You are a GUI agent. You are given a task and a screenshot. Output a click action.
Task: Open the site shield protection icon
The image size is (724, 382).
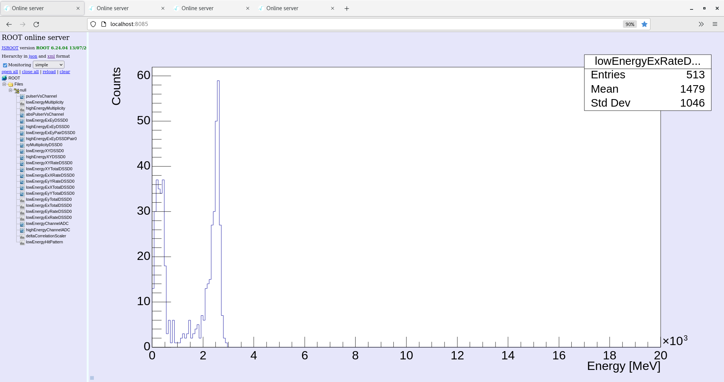(x=93, y=24)
